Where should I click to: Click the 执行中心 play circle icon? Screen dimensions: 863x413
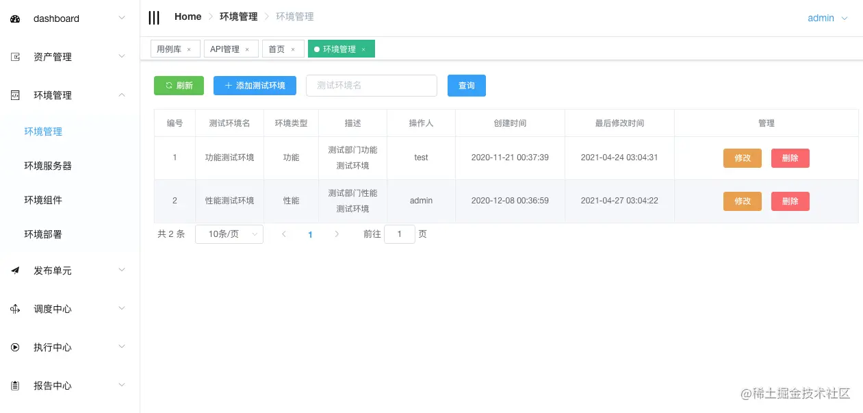point(15,347)
